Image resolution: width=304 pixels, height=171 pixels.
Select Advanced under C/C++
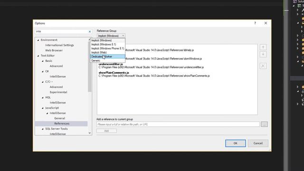(x=56, y=87)
